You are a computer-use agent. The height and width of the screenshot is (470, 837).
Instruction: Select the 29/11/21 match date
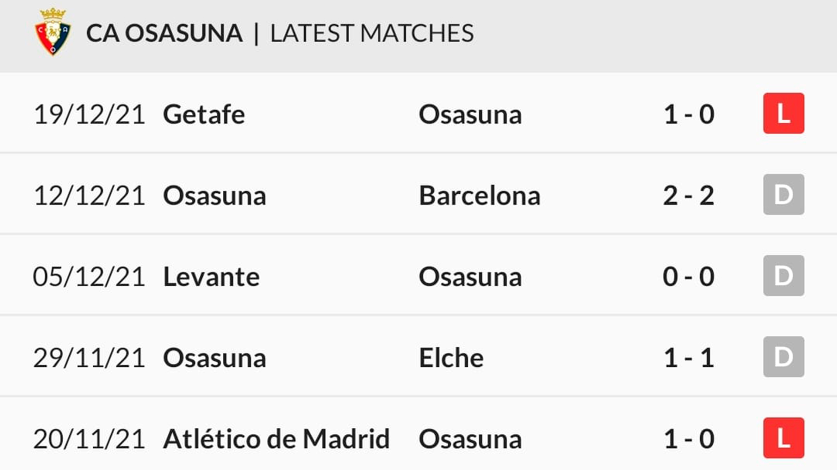tap(89, 358)
